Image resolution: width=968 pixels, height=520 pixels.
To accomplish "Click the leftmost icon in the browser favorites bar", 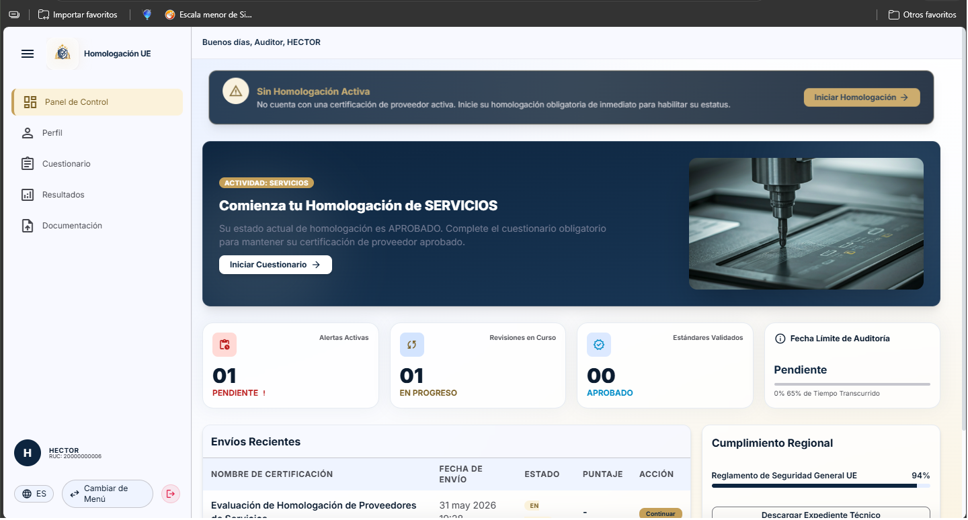I will [x=14, y=14].
